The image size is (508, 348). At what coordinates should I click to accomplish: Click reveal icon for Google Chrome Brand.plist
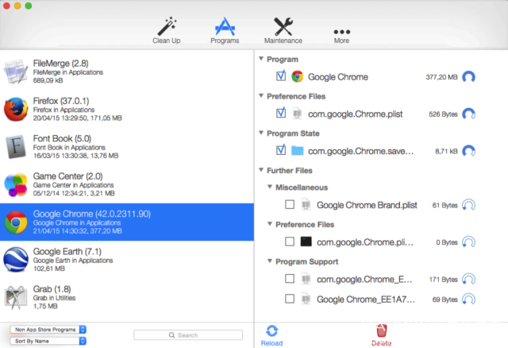point(468,205)
